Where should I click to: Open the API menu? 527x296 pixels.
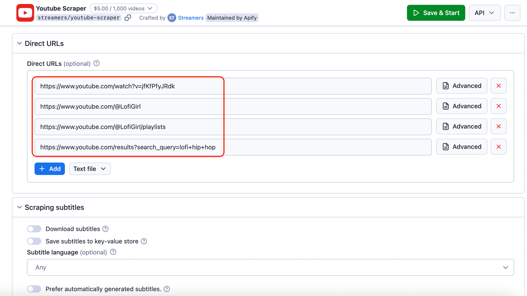485,12
